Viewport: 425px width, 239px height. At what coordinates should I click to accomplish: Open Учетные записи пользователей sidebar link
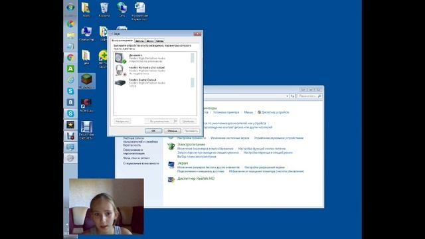point(140,141)
